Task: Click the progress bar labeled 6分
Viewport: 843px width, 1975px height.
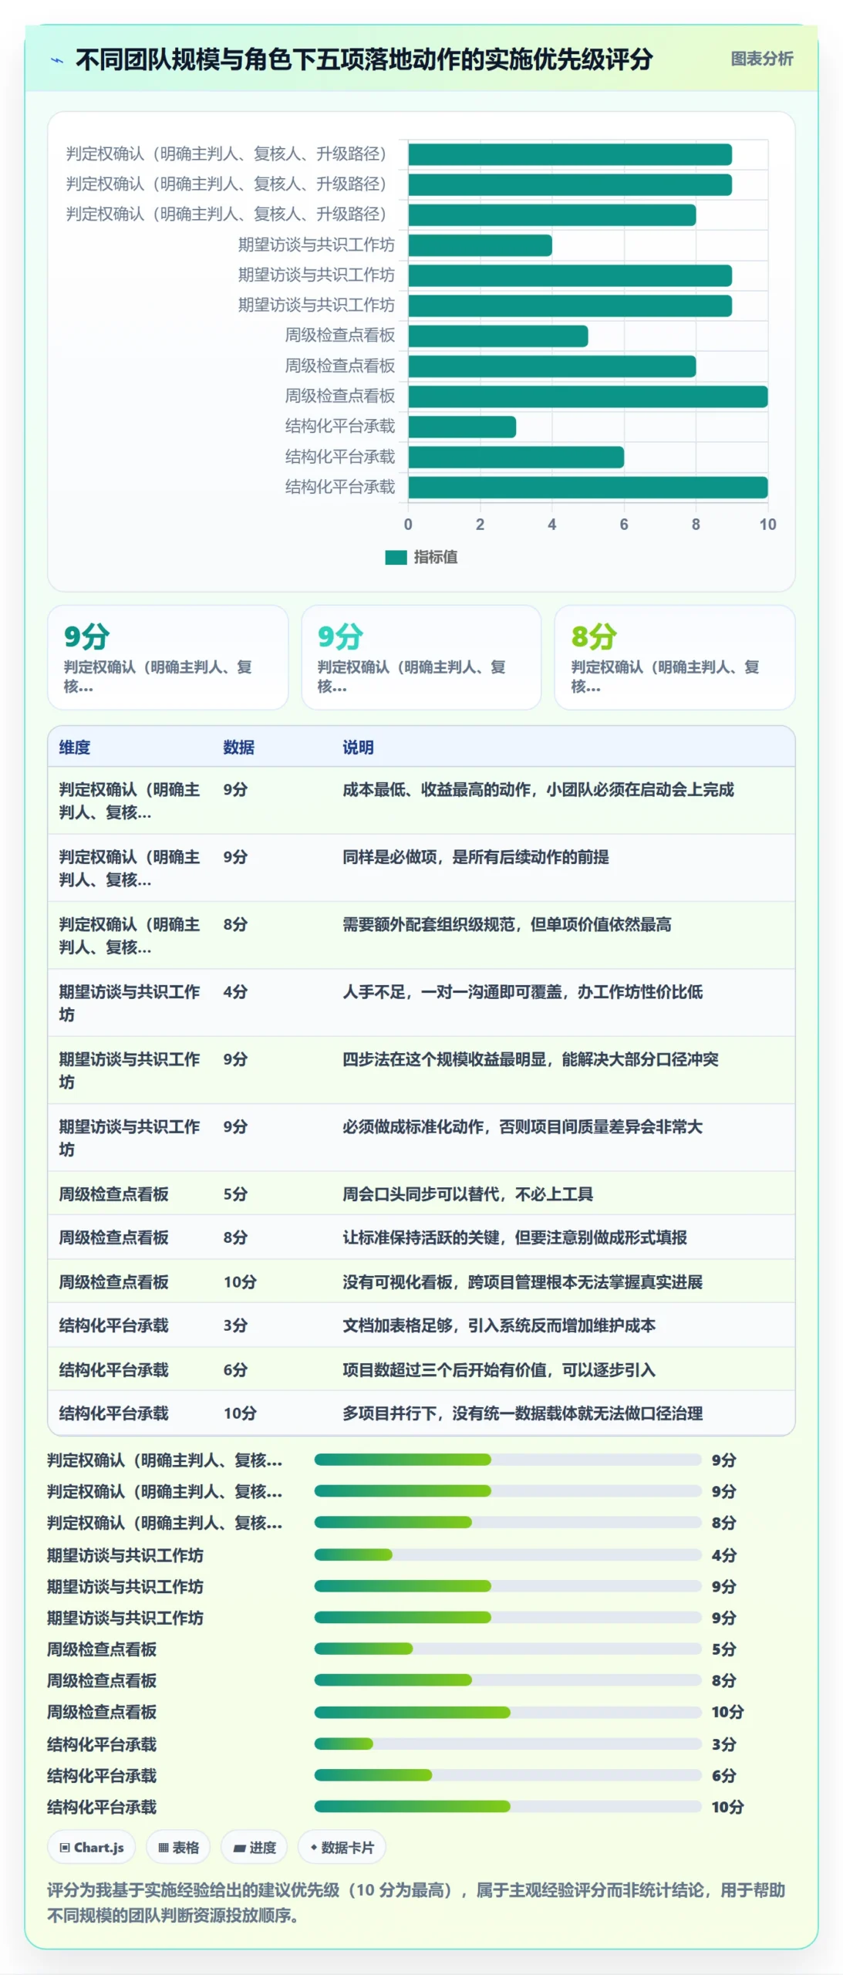Action: coord(507,1775)
